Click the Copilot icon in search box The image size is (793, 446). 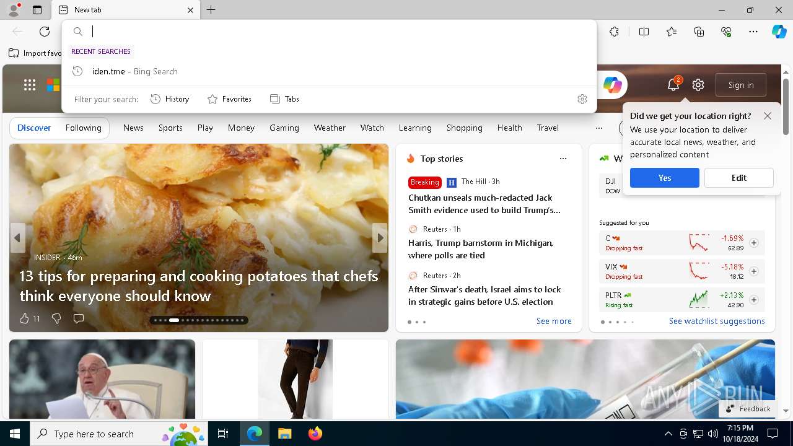[x=613, y=85]
